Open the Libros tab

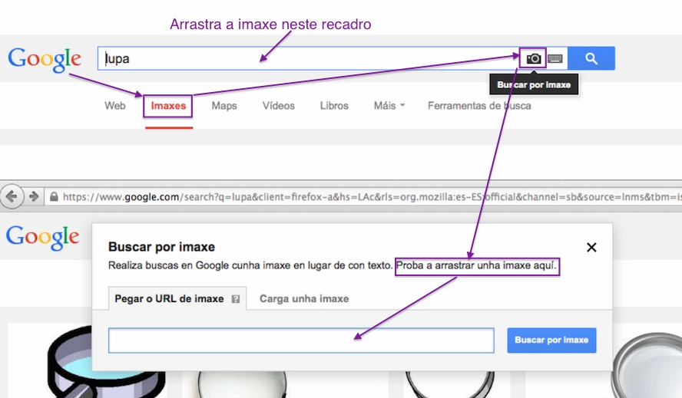tap(334, 106)
